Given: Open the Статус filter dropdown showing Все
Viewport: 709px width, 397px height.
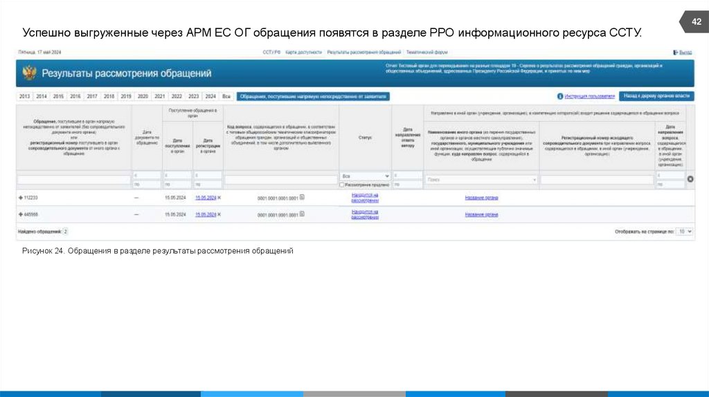Looking at the screenshot, I should tap(366, 176).
